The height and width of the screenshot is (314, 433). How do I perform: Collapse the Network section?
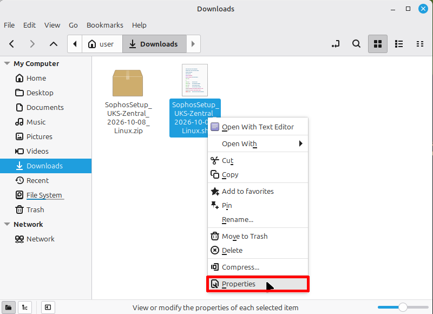click(x=7, y=224)
